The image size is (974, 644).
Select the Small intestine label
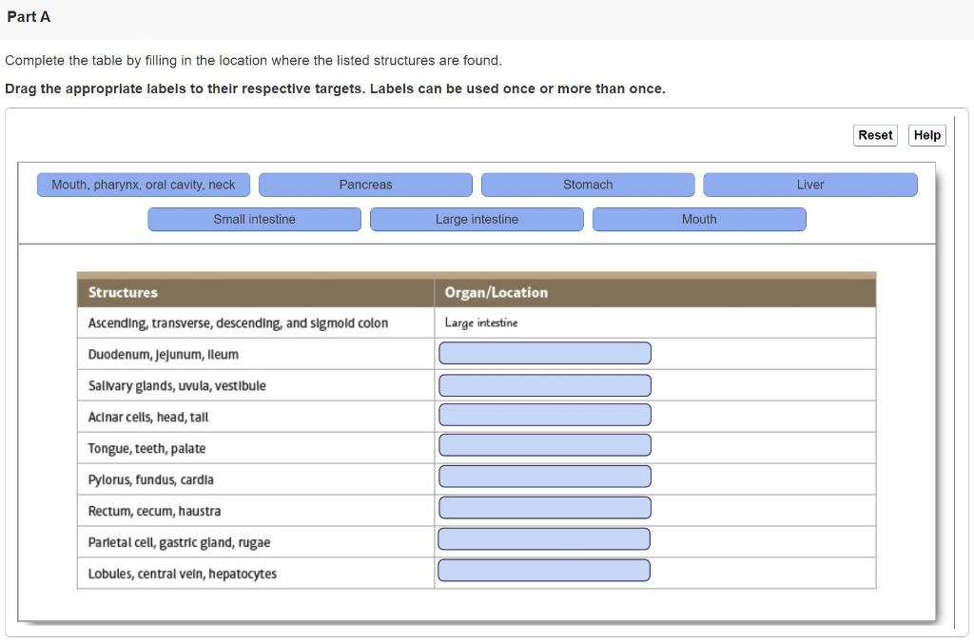tap(254, 219)
